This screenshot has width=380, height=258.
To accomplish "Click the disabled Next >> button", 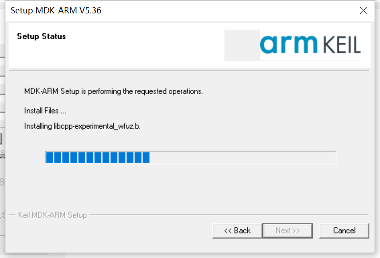I will (x=288, y=230).
